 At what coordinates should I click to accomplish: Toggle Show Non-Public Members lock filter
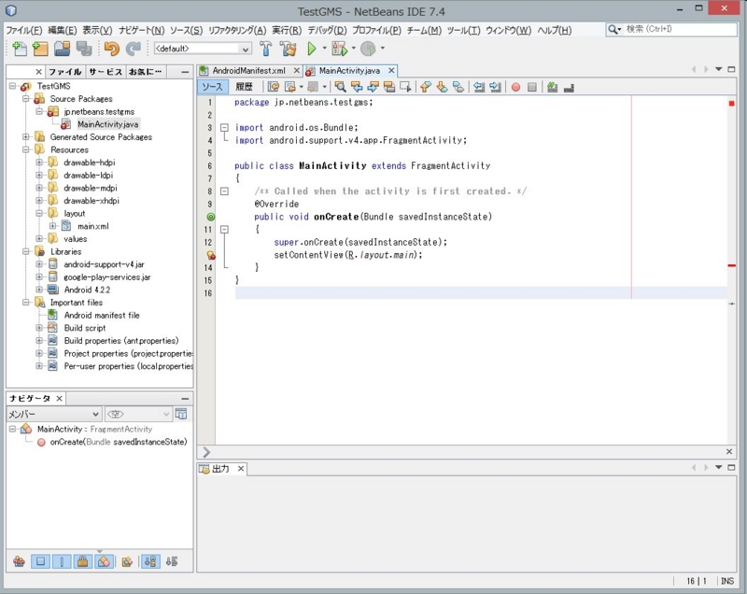click(82, 561)
